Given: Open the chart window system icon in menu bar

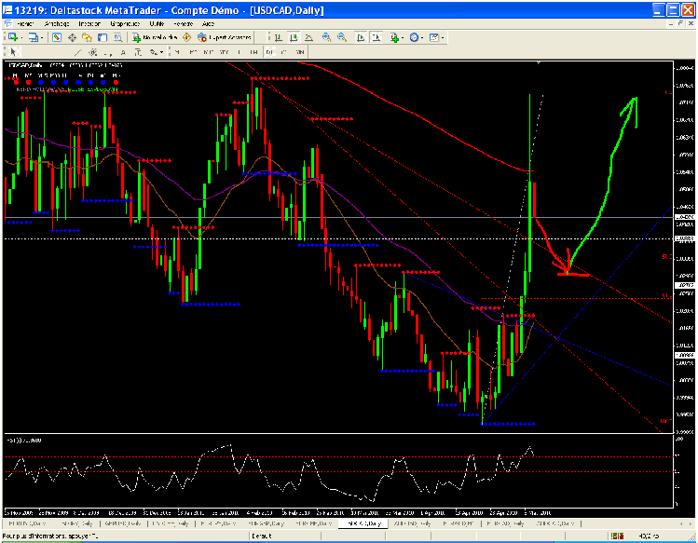Looking at the screenshot, I should tap(7, 23).
